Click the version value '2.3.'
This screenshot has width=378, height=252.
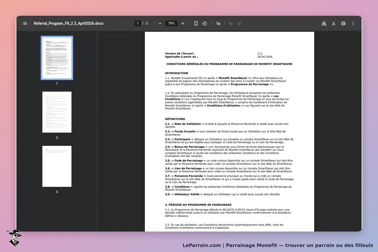[260, 54]
